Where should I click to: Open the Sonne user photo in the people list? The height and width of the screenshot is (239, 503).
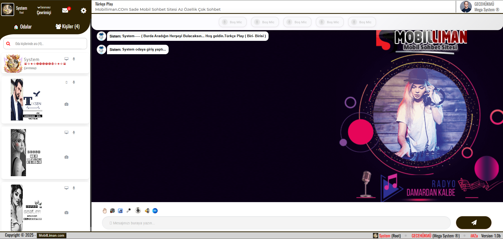tap(18, 153)
